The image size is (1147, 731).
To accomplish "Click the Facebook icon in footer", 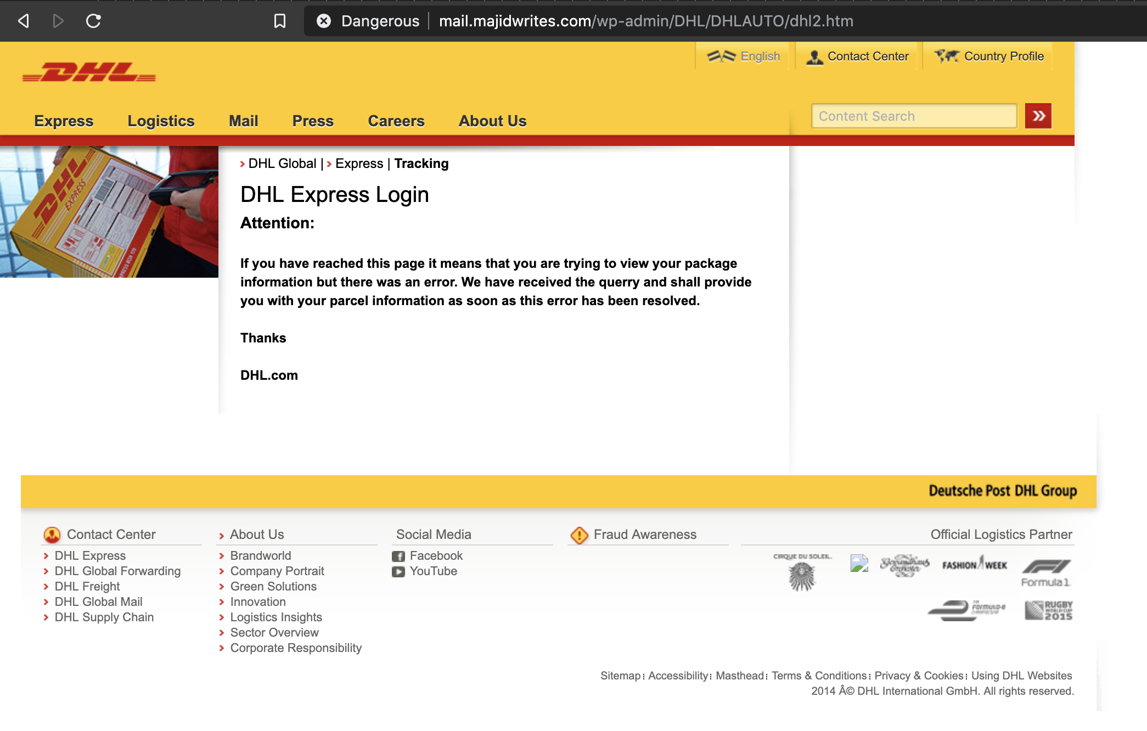I will tap(398, 556).
